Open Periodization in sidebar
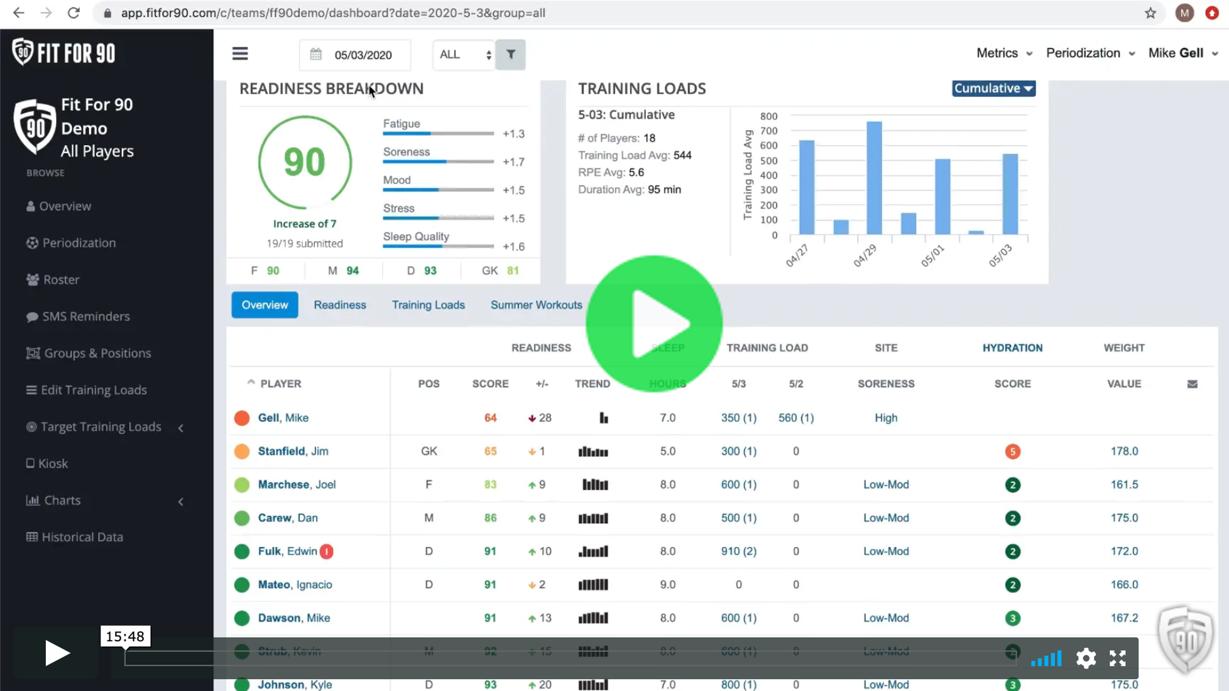This screenshot has height=691, width=1229. [71, 243]
